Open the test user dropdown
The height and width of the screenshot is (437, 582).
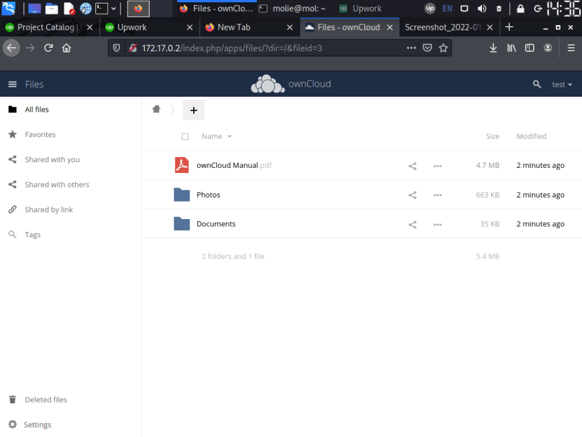pos(562,84)
